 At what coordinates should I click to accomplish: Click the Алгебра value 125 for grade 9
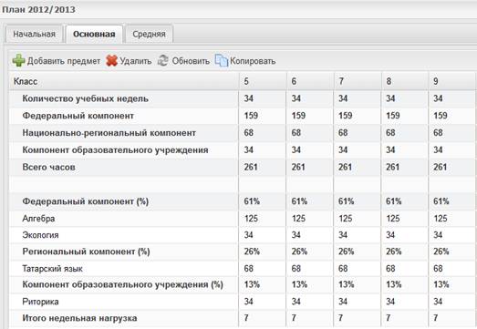click(441, 219)
